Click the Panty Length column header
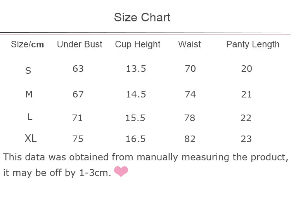Viewport: 291px width, 212px height. tap(253, 44)
